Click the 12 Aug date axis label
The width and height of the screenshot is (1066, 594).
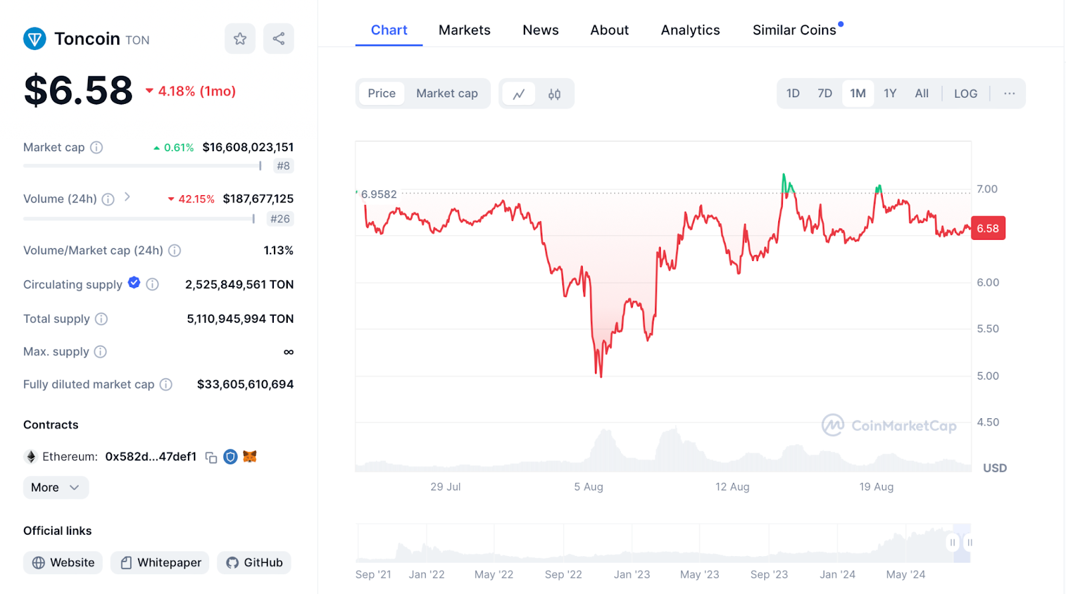pos(732,487)
